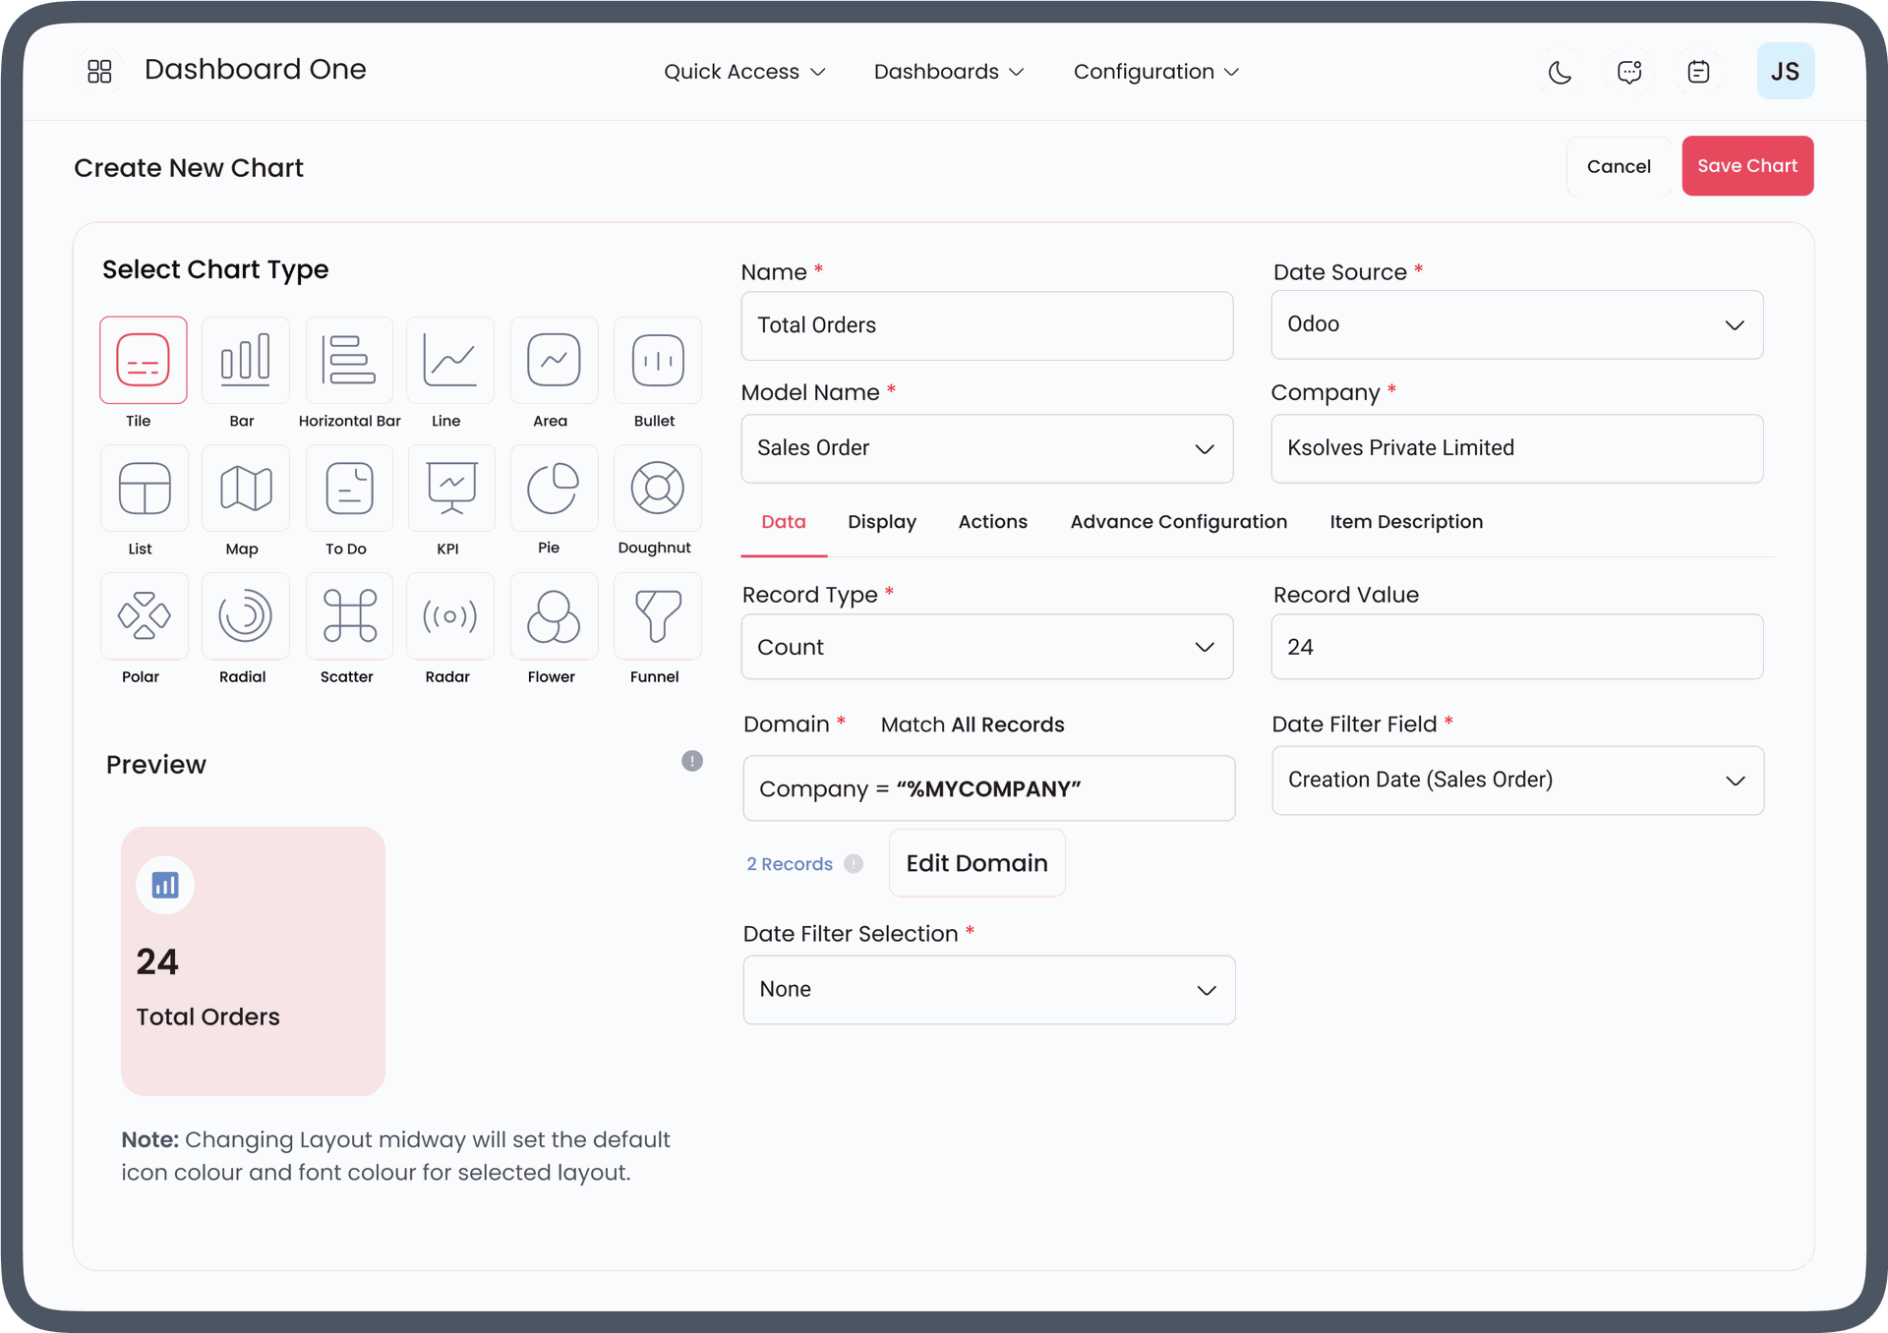Choose the Funnel chart type
The image size is (1888, 1333).
[657, 616]
